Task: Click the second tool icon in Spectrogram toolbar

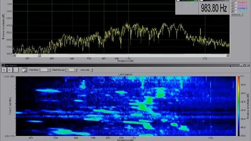Action: (10, 70)
